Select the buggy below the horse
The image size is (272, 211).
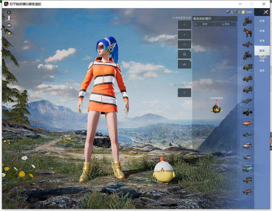pyautogui.click(x=247, y=44)
